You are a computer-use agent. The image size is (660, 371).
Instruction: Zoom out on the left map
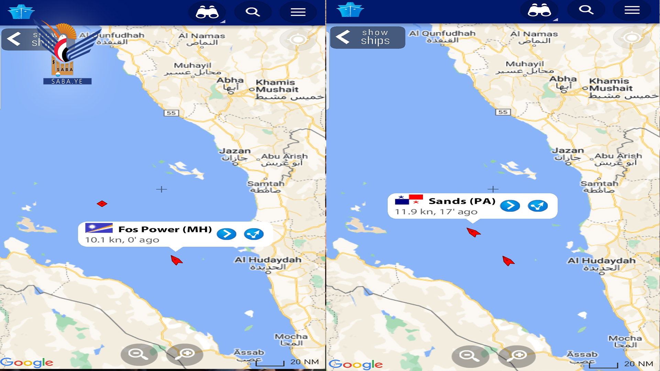[x=138, y=354]
